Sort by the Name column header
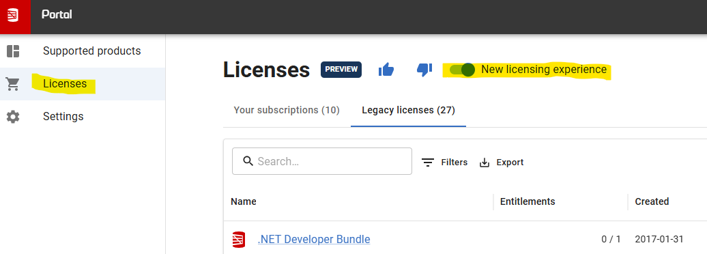 [x=244, y=201]
